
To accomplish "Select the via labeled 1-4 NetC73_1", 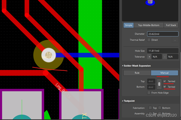I will pyautogui.click(x=49, y=55).
